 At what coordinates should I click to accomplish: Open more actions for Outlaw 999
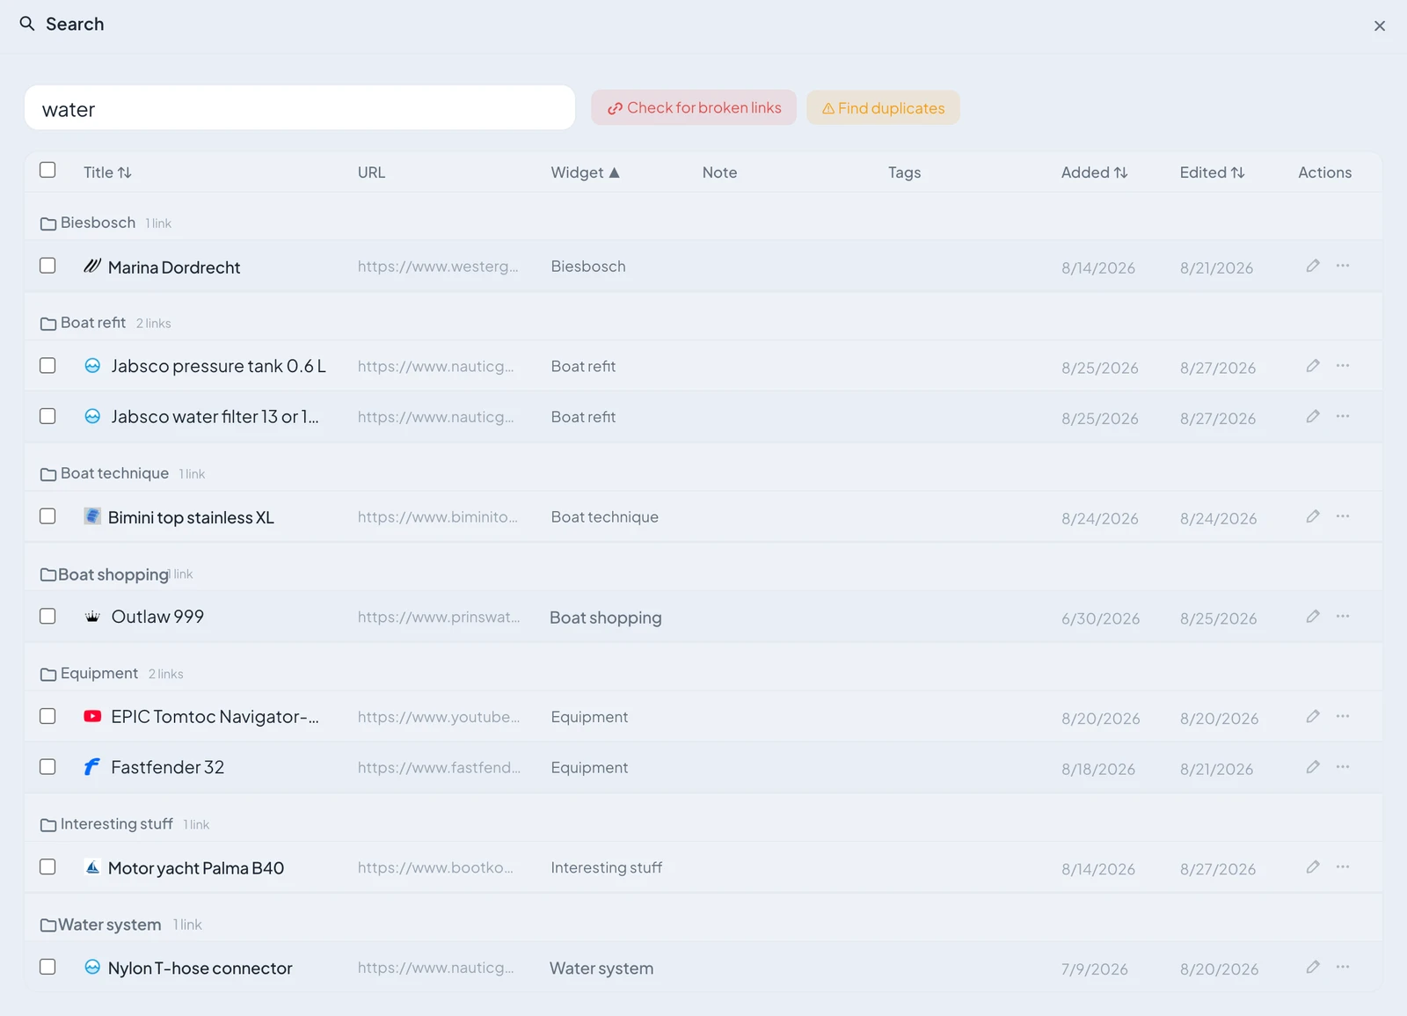point(1343,617)
